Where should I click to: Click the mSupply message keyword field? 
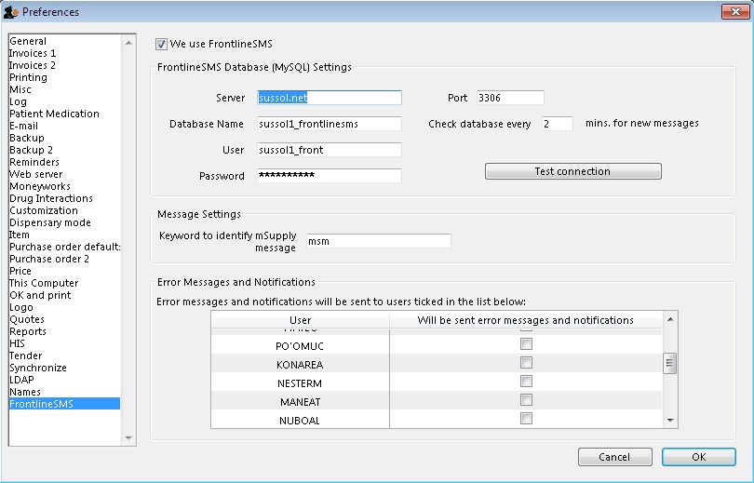coord(379,241)
